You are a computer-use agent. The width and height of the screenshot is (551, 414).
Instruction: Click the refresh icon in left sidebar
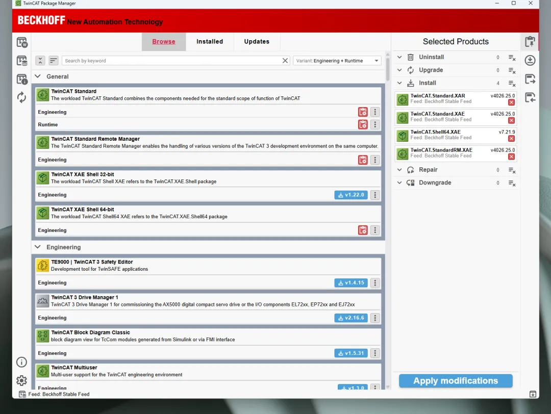(22, 97)
